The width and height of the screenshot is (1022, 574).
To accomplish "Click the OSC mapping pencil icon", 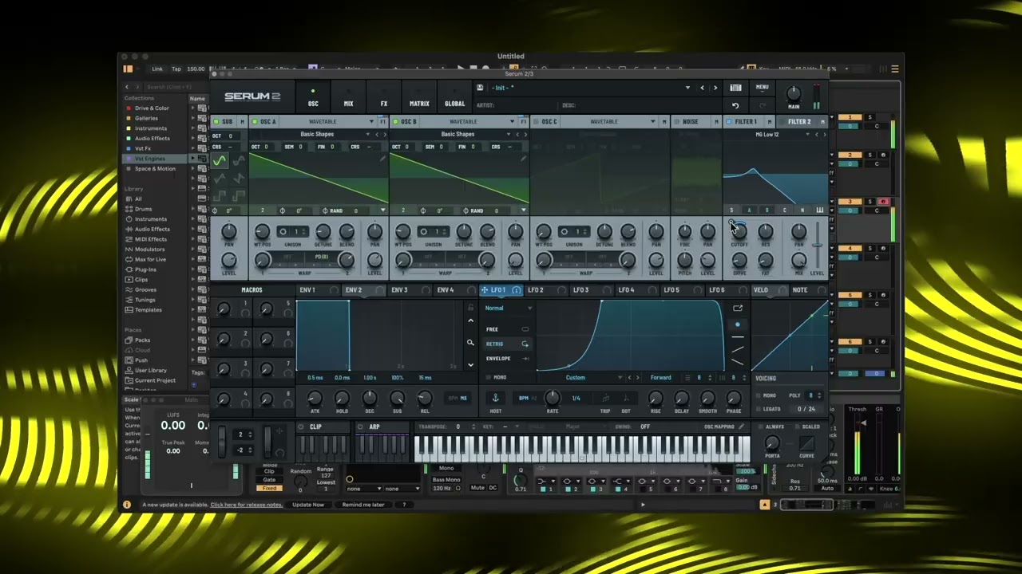I will pyautogui.click(x=742, y=427).
